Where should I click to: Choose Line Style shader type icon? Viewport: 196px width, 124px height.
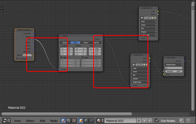pyautogui.click(x=92, y=121)
